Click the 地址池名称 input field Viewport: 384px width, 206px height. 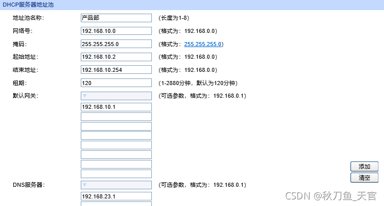pyautogui.click(x=116, y=18)
